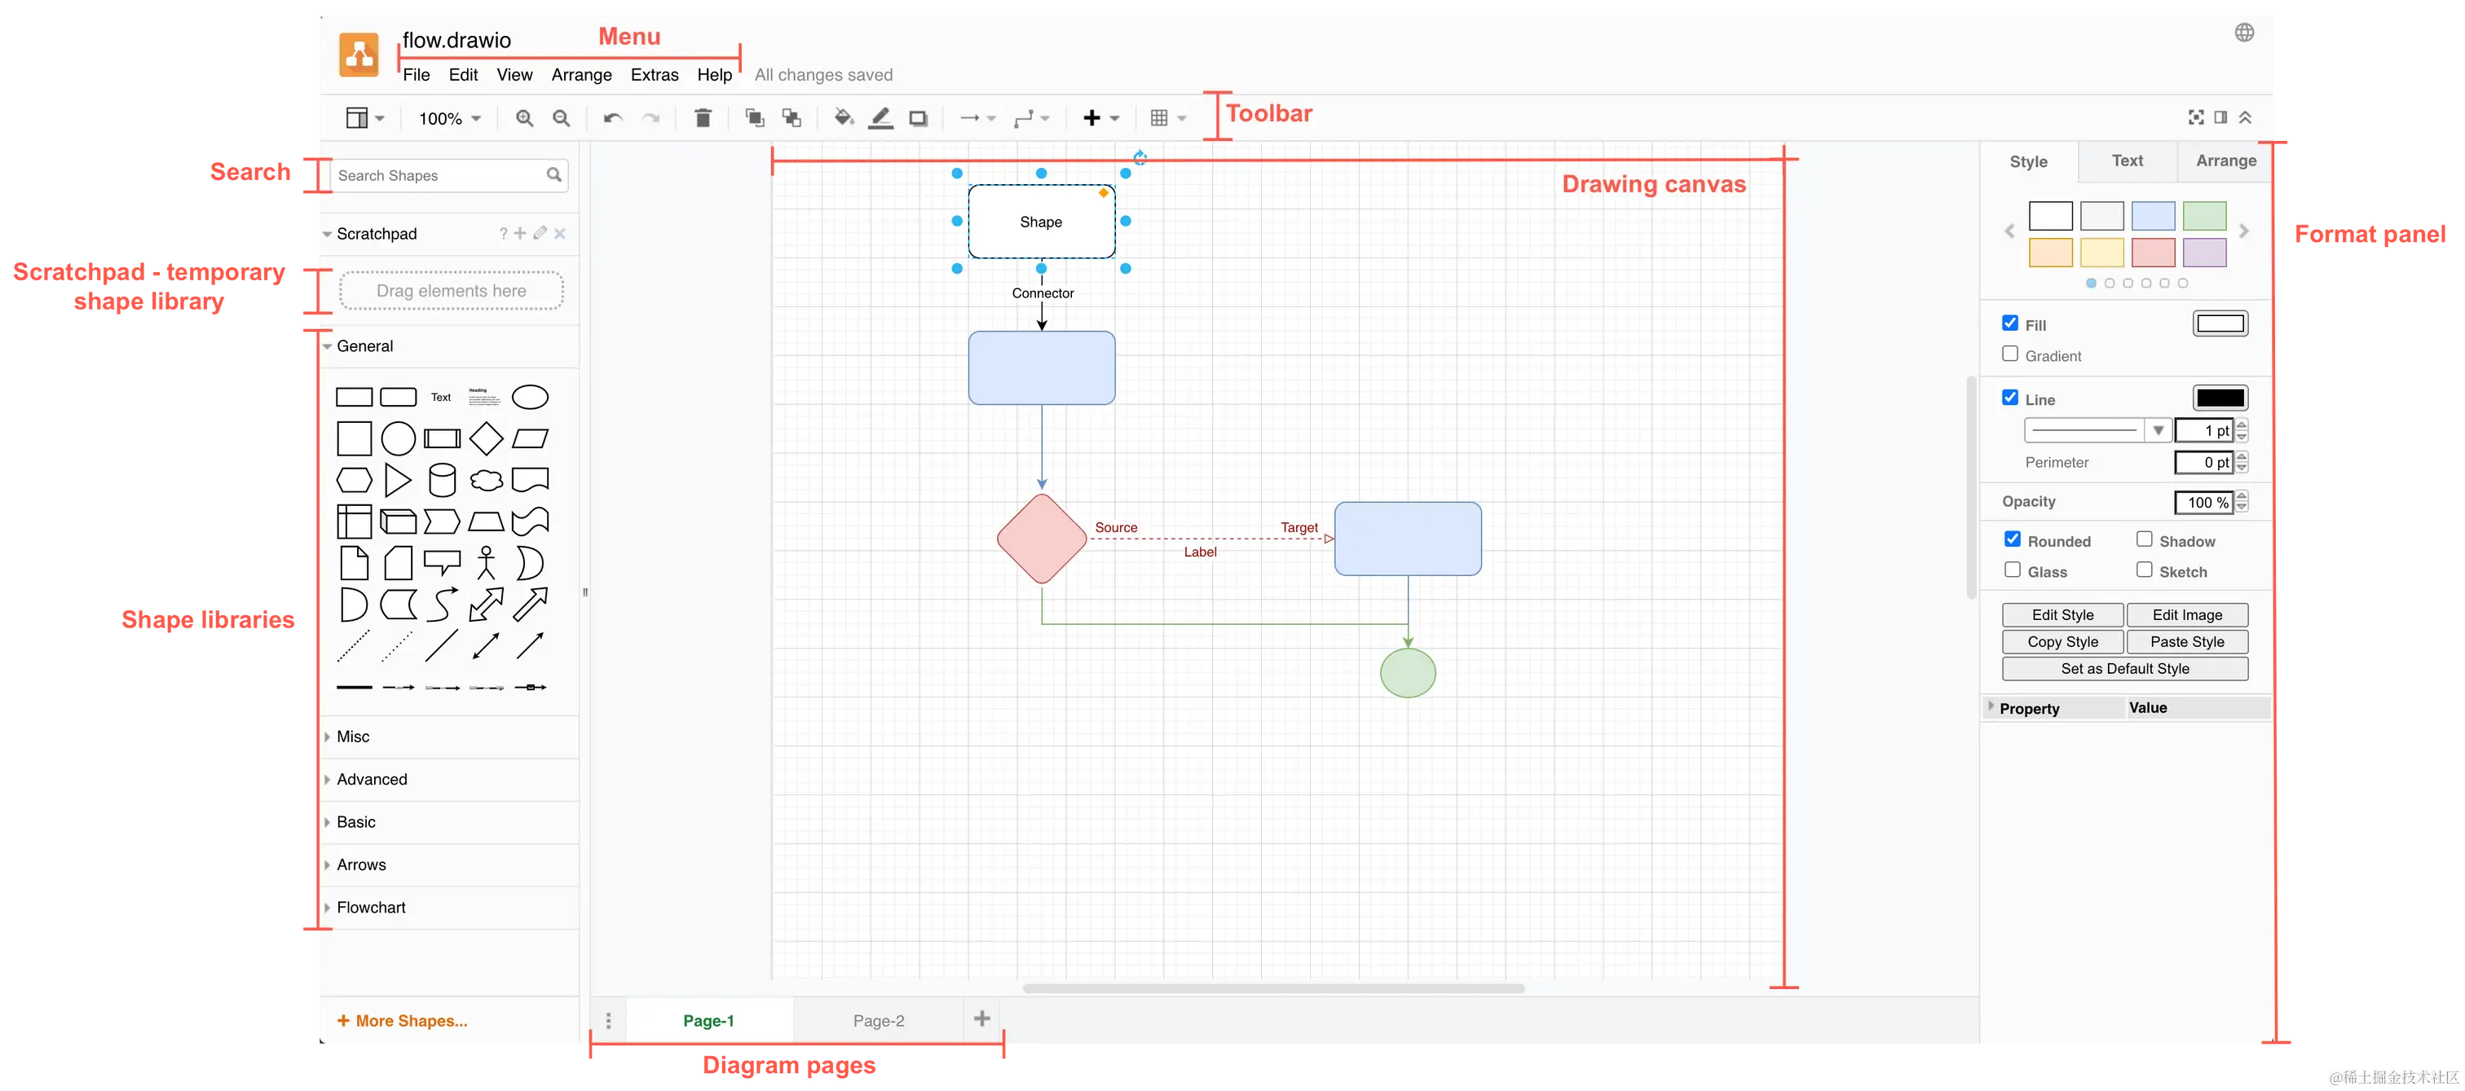This screenshot has height=1091, width=2465.
Task: Click the Search Shapes input field
Action: [x=437, y=176]
